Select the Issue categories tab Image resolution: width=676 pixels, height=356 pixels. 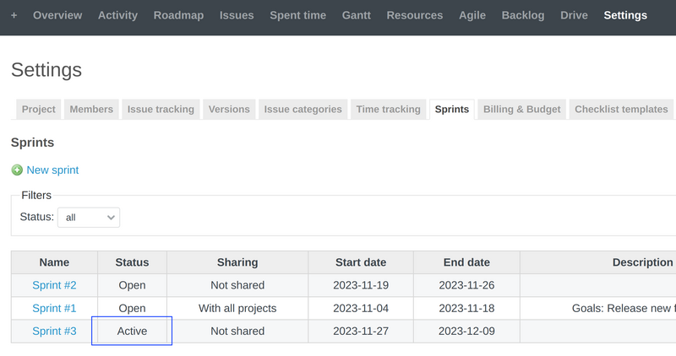303,110
